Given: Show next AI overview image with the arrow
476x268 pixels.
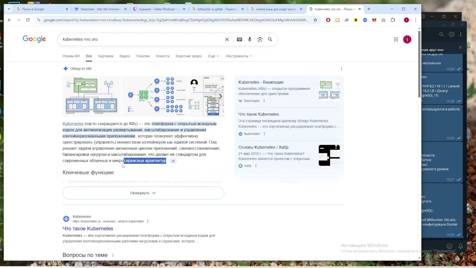Looking at the screenshot, I should [220, 96].
